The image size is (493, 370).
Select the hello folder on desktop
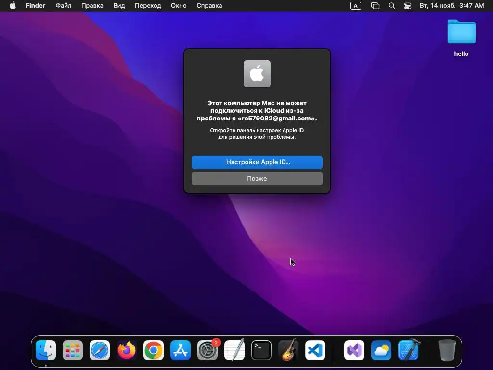coord(461,38)
